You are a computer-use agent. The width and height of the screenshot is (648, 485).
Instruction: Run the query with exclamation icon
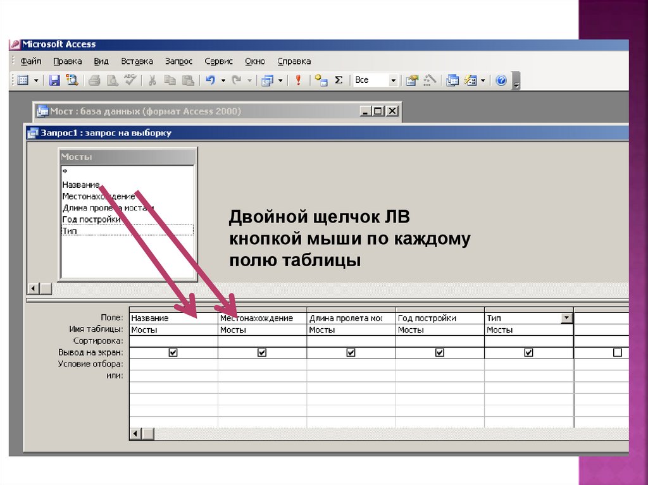pos(298,80)
